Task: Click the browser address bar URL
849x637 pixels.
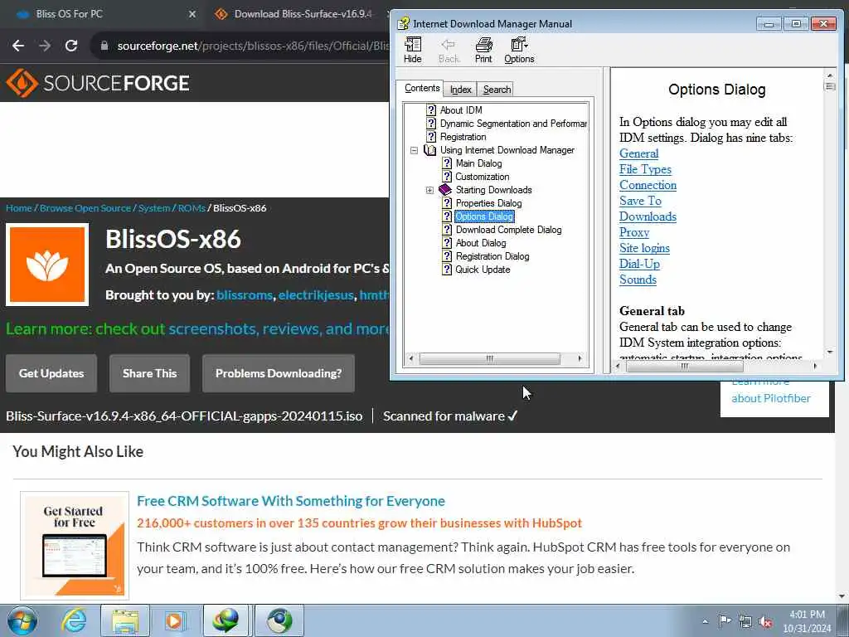Action: click(253, 46)
